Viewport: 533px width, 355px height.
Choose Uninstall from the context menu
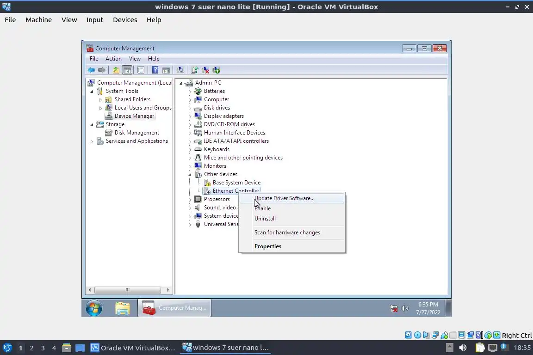click(x=292, y=219)
